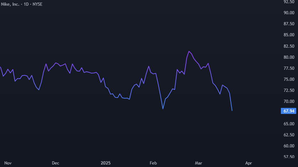Click the 82.50 price scale label
This screenshot has height=167, width=298.
click(288, 46)
